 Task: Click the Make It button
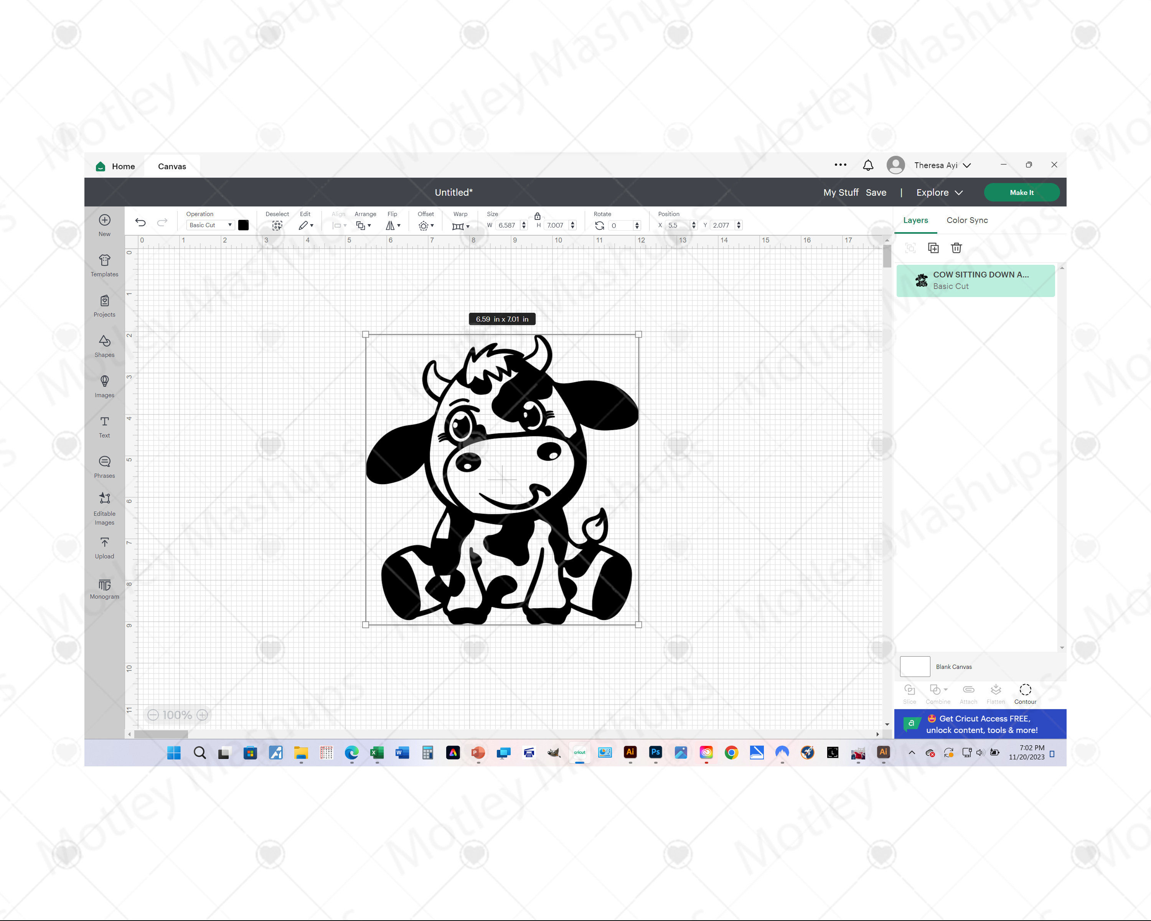[x=1021, y=192]
